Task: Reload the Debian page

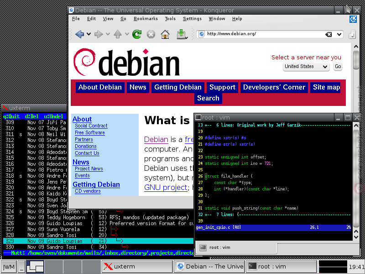Action: 137,34
